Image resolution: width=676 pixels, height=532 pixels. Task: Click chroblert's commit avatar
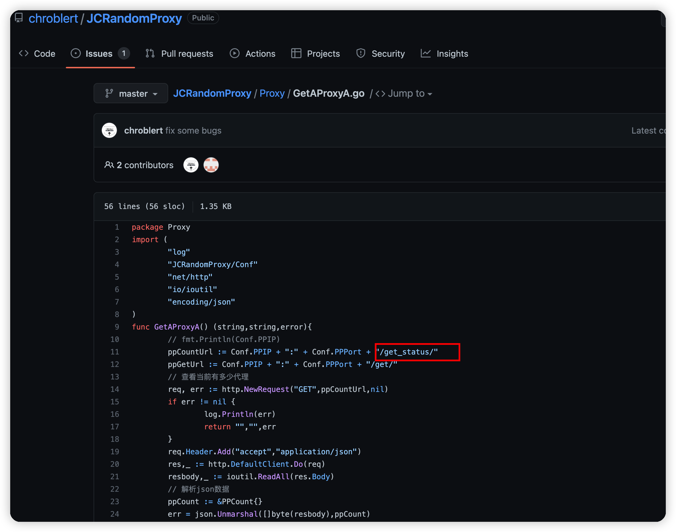[x=109, y=130]
